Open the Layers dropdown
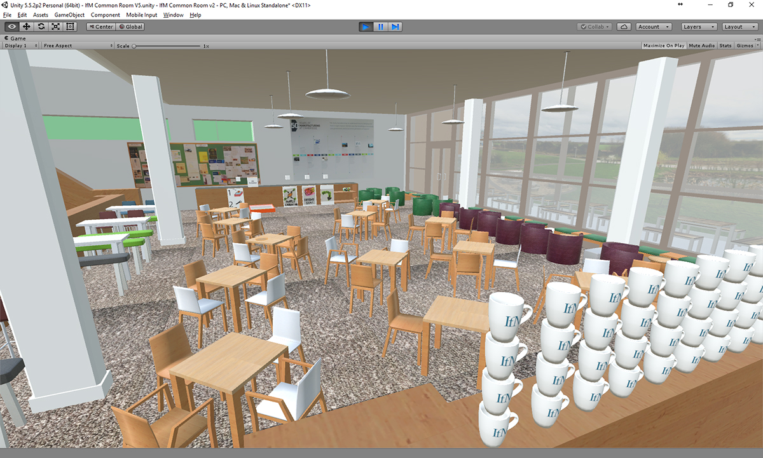Viewport: 763px width, 458px height. click(699, 27)
